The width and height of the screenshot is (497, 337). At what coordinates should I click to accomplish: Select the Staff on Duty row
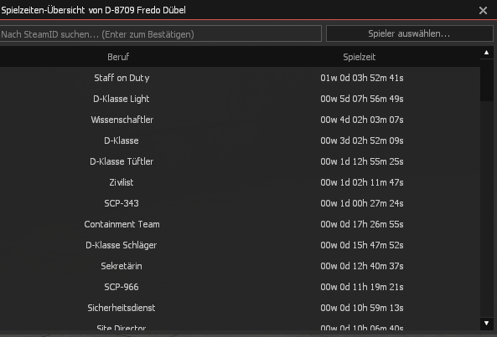click(x=240, y=78)
